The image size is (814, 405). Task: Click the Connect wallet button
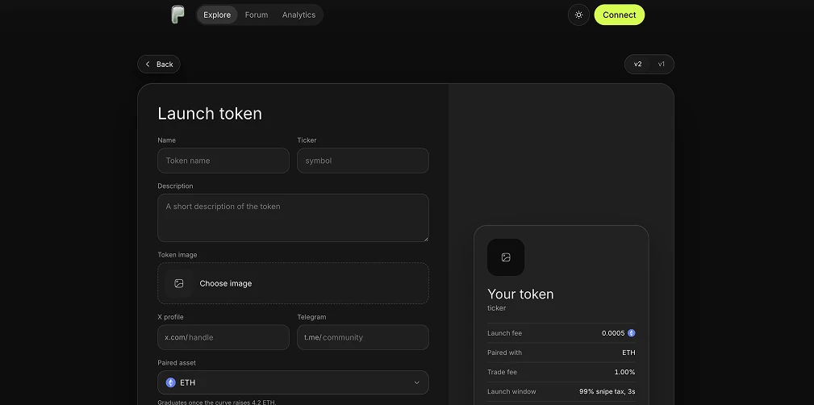click(x=620, y=15)
